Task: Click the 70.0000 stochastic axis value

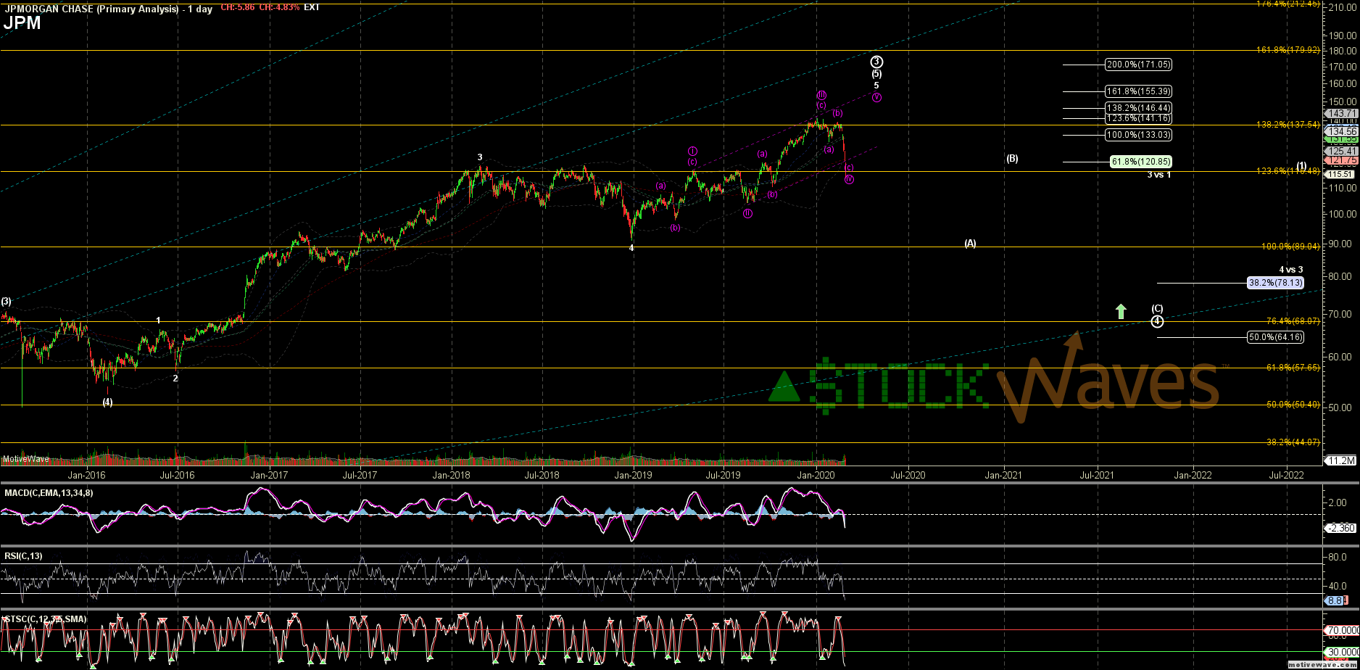Action: pyautogui.click(x=1342, y=630)
